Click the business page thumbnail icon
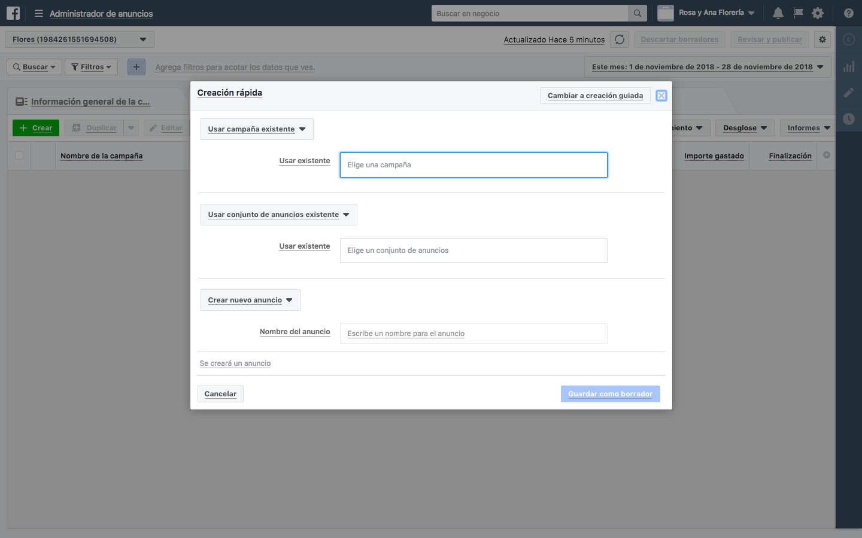Screen dimensions: 862x538 666,13
